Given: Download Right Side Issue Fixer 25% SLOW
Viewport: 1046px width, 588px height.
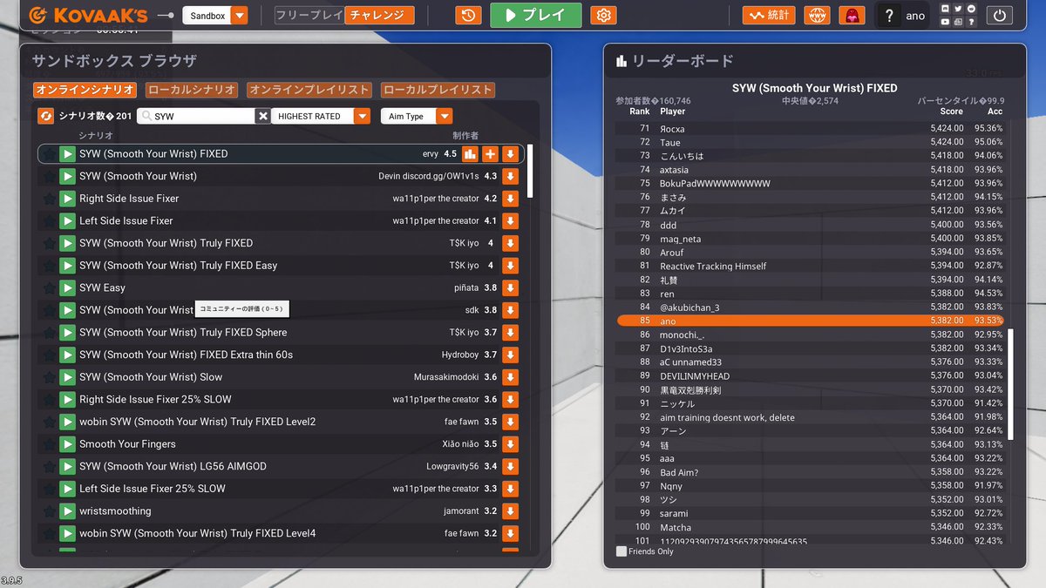Looking at the screenshot, I should coord(511,400).
